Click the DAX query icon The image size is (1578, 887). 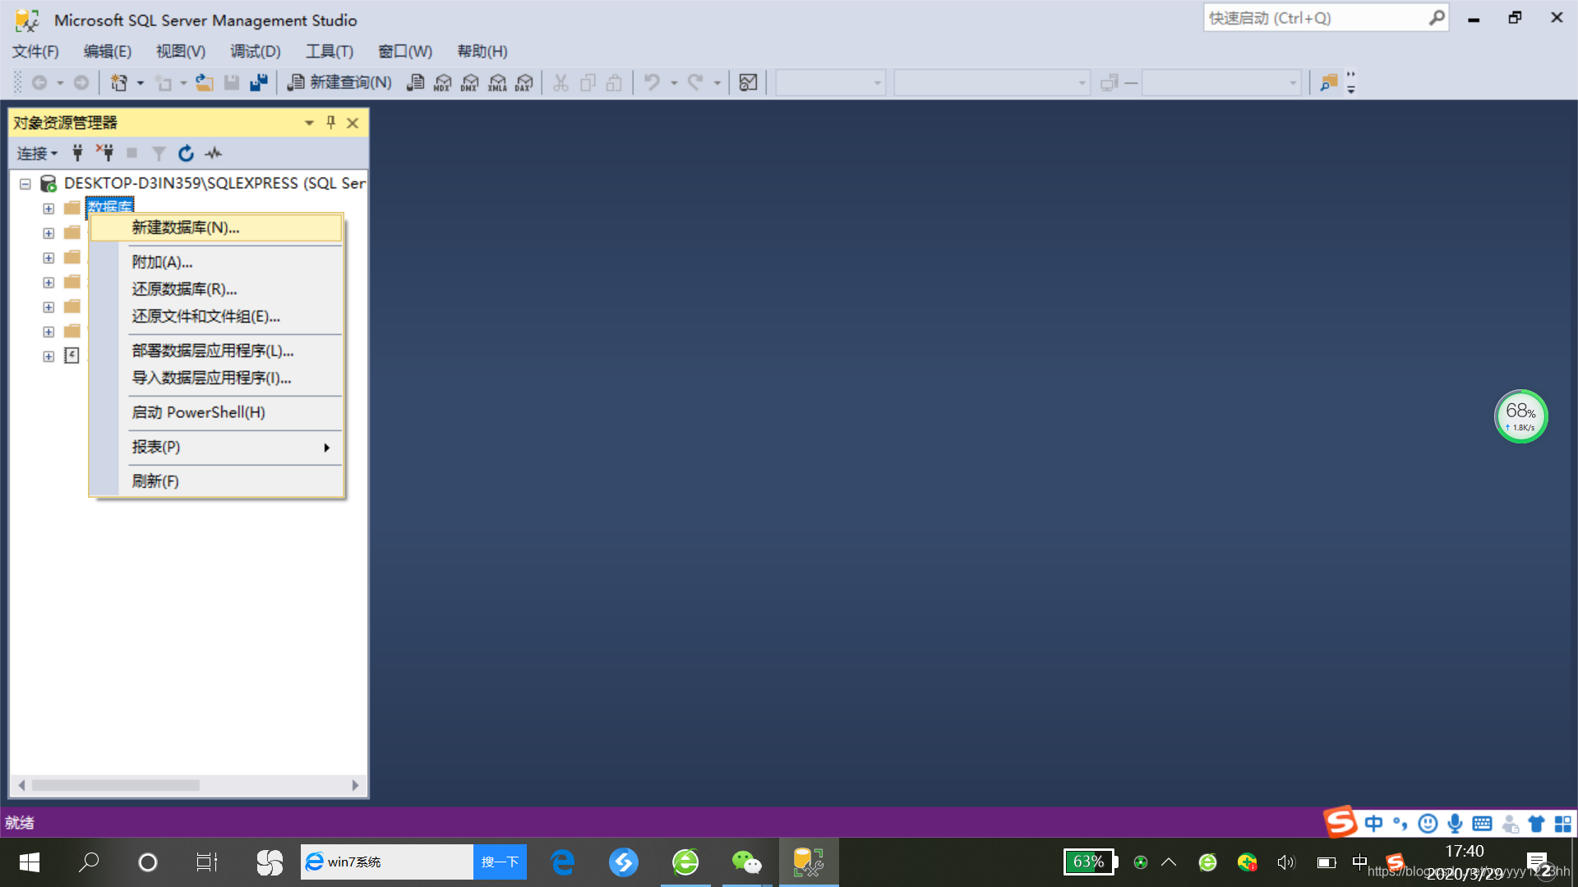[524, 83]
